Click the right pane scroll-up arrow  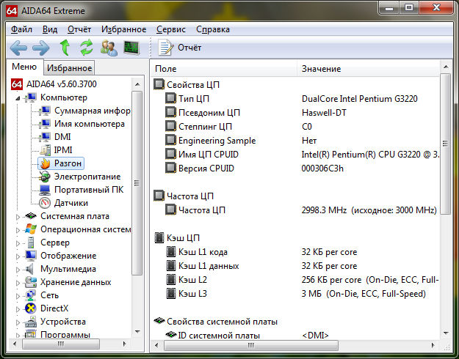point(446,67)
